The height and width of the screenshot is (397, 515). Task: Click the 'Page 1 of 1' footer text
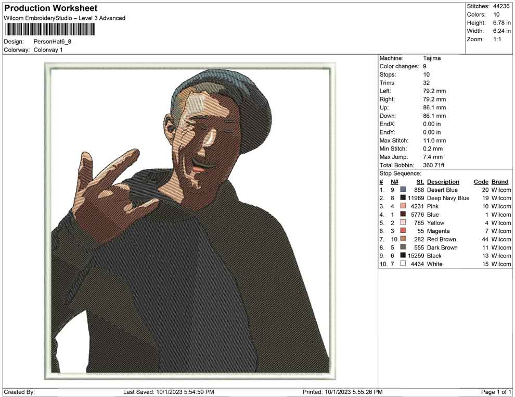coord(496,392)
